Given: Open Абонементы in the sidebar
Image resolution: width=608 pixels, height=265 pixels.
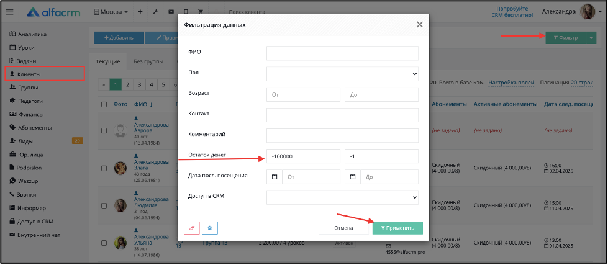Looking at the screenshot, I should pos(30,127).
